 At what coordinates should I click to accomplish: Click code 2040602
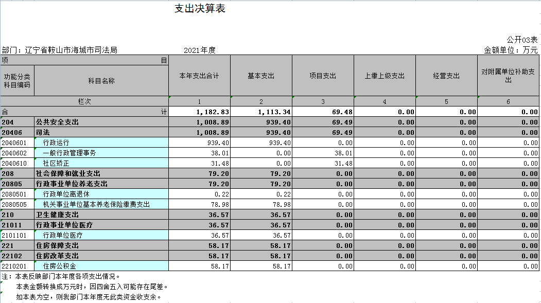pyautogui.click(x=18, y=153)
